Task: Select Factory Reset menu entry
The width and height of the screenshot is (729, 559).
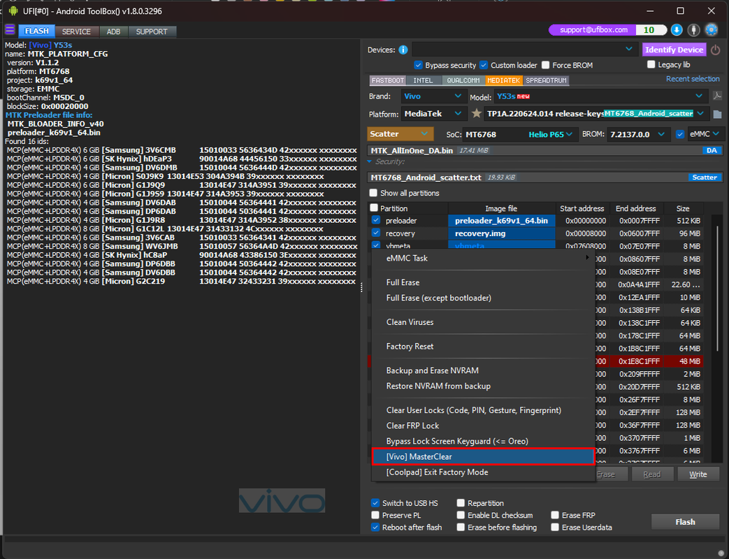Action: 483,346
